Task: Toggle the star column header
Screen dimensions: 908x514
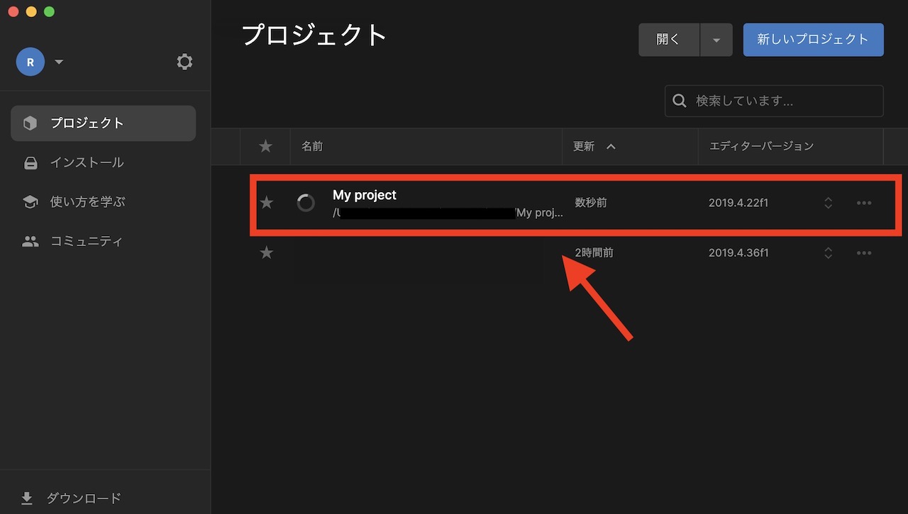Action: [x=265, y=146]
